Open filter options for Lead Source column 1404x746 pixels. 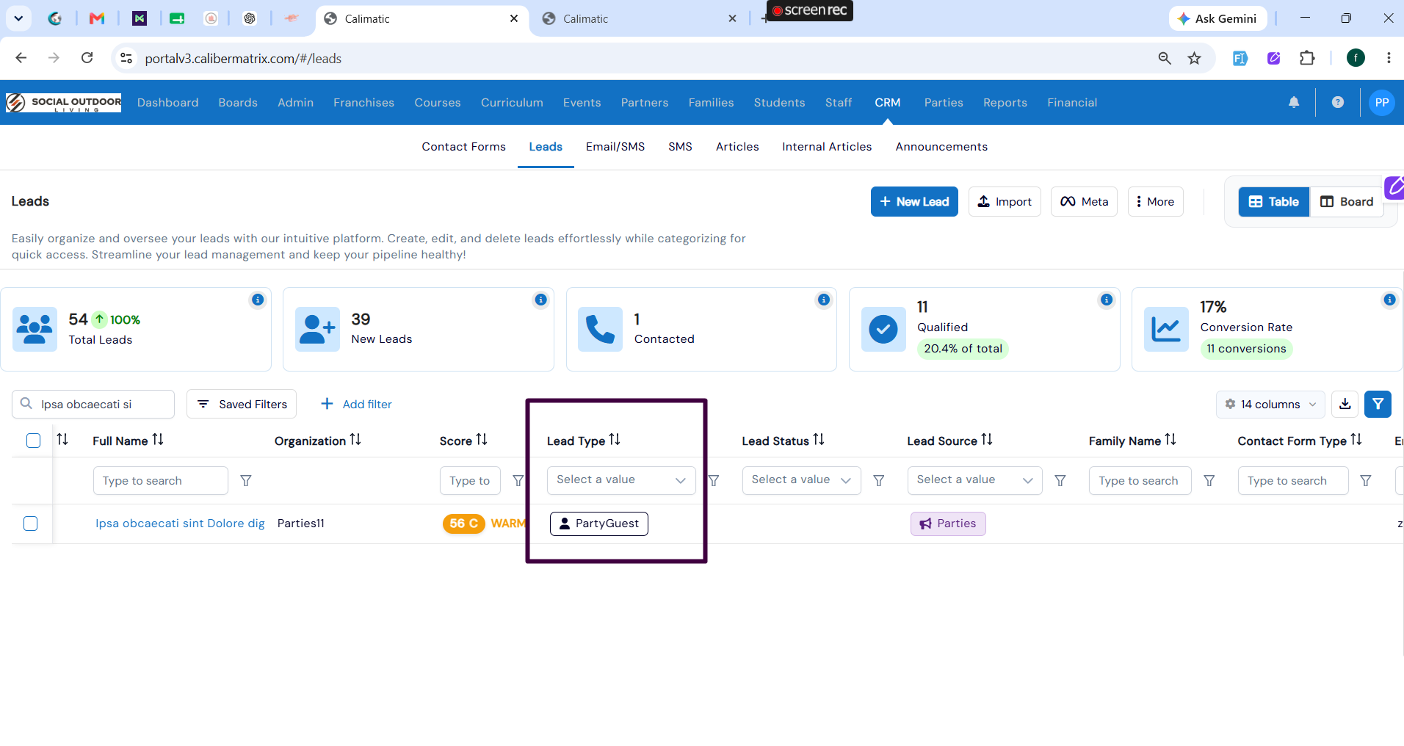(1060, 481)
